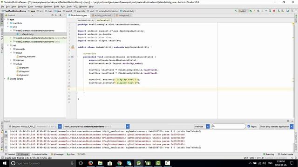Open Project Structure icon in toolbar

tap(287, 11)
